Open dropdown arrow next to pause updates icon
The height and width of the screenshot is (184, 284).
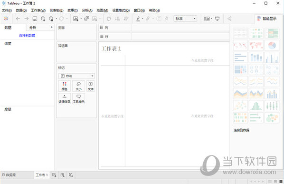tap(57, 19)
